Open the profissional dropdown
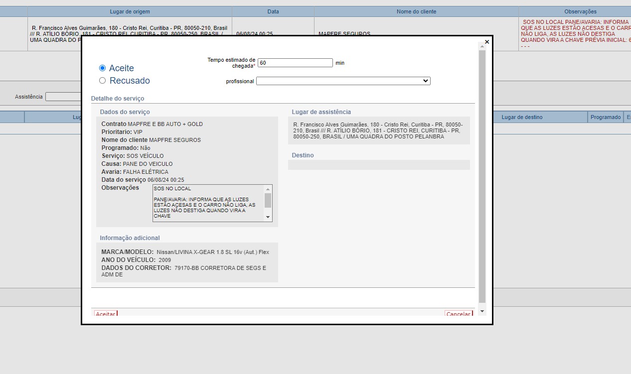The height and width of the screenshot is (374, 631). [343, 81]
